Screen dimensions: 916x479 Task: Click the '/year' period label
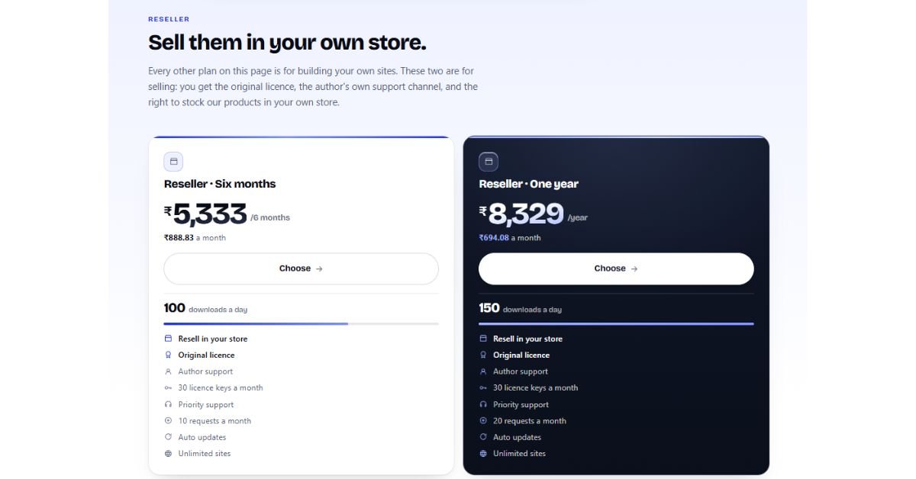[x=577, y=218]
